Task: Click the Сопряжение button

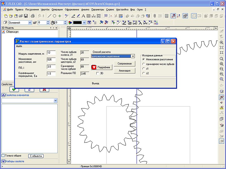Action: [x=125, y=64]
